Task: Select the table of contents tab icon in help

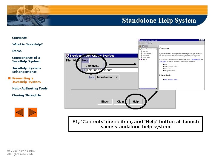Action: [140, 46]
